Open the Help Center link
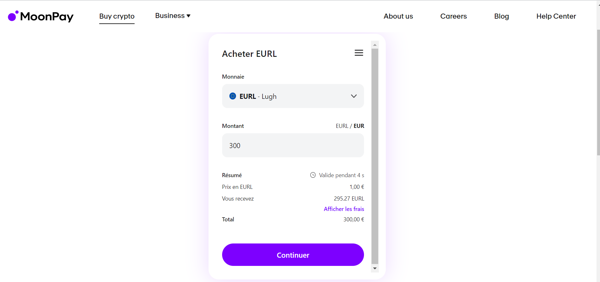 pos(556,16)
